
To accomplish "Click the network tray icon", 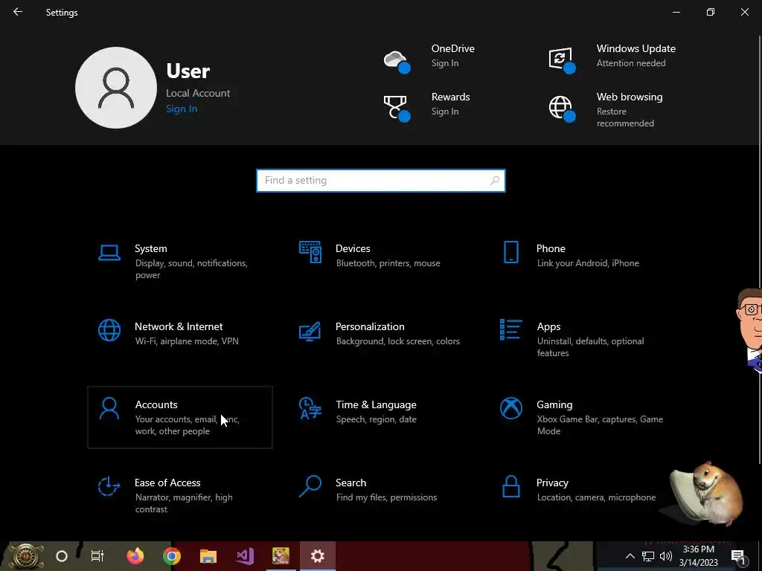I will point(648,556).
